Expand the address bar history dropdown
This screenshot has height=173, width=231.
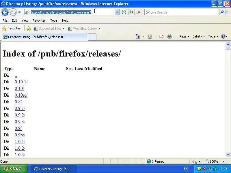pyautogui.click(x=117, y=12)
